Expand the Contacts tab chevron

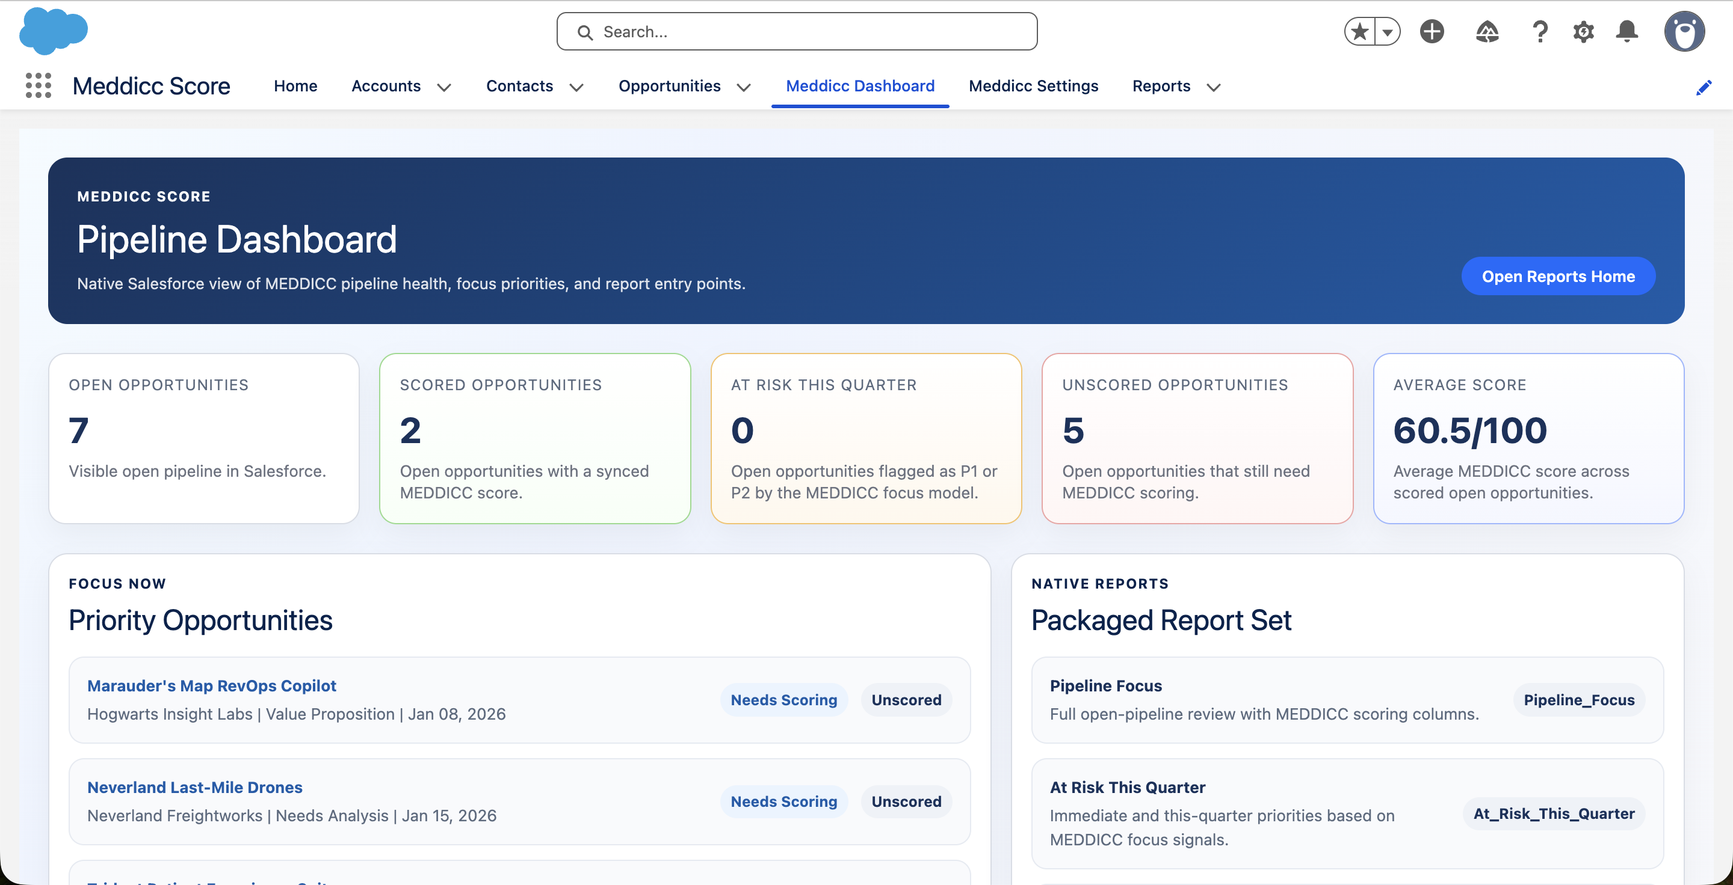pos(576,87)
